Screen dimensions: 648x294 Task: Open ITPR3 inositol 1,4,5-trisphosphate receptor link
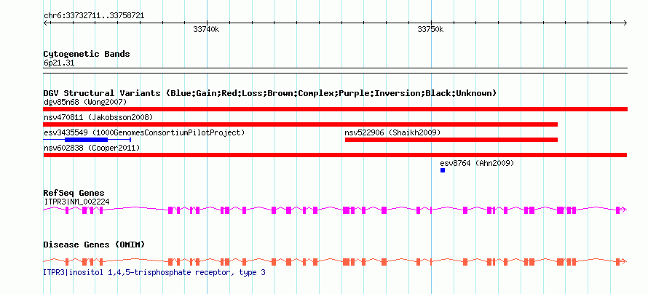pyautogui.click(x=154, y=272)
